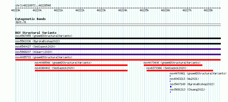Click the nsv4470961 gnomADStructuralVariants label

(198, 73)
